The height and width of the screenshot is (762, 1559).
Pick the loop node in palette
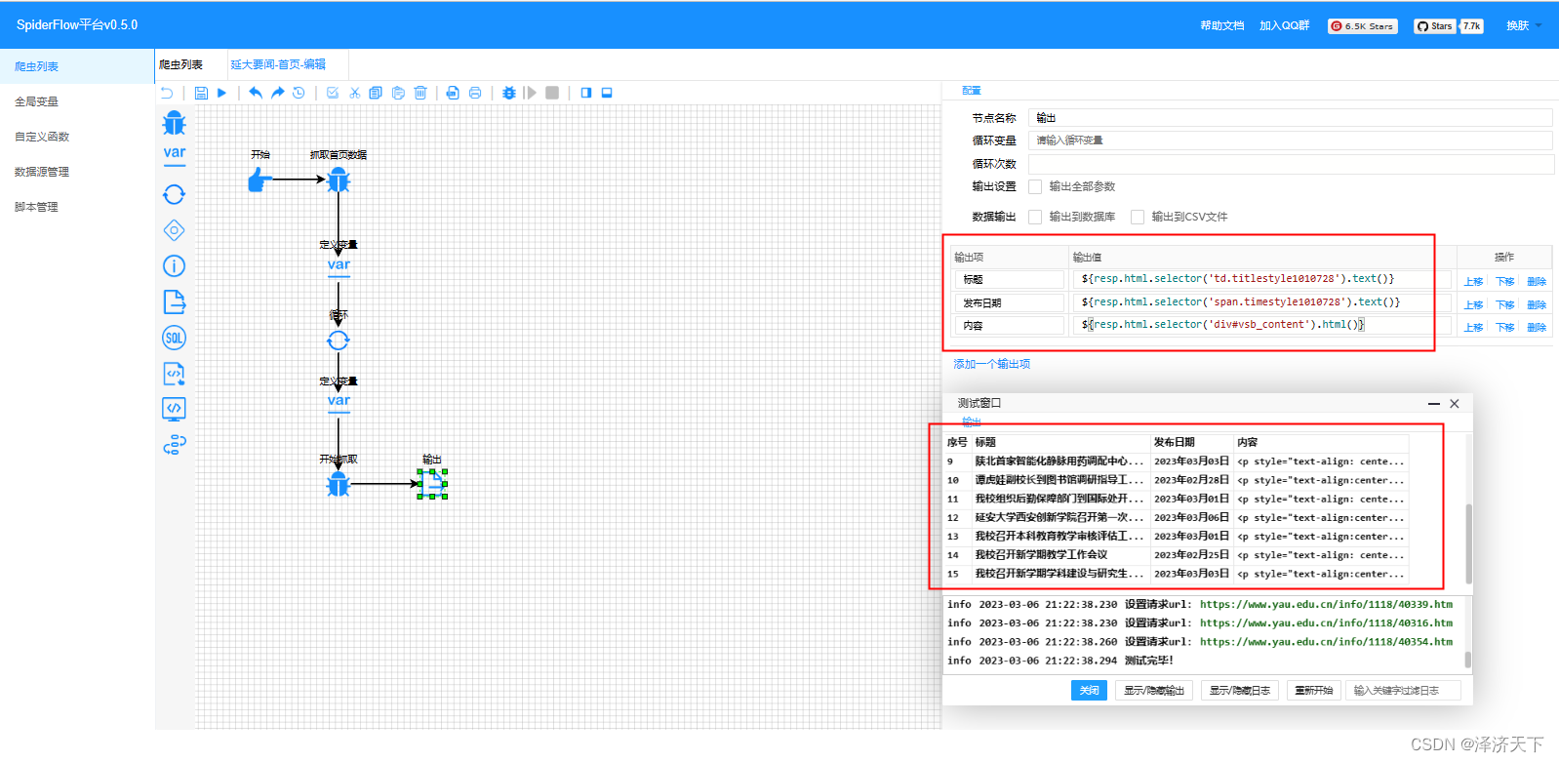[x=174, y=194]
